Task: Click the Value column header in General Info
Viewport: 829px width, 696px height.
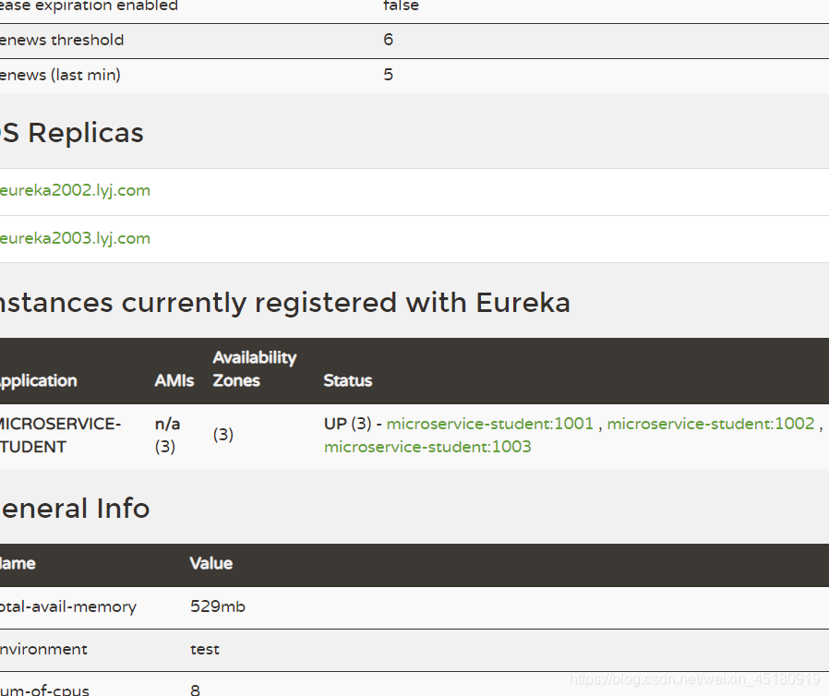Action: click(211, 563)
